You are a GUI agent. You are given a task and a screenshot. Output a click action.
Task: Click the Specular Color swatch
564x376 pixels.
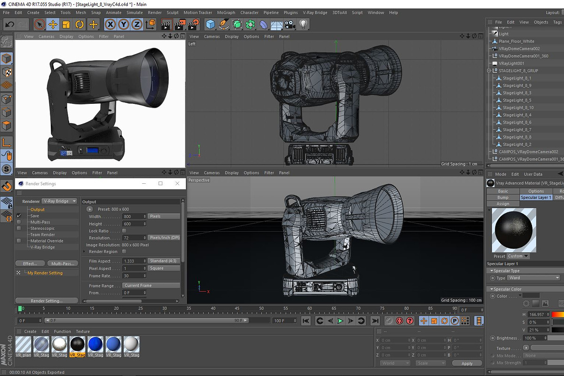pyautogui.click(x=532, y=296)
